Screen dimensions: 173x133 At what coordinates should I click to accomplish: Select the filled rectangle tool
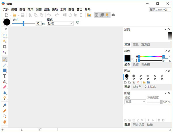pos(5,71)
